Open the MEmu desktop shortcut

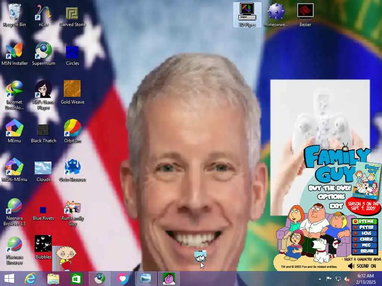[14, 131]
